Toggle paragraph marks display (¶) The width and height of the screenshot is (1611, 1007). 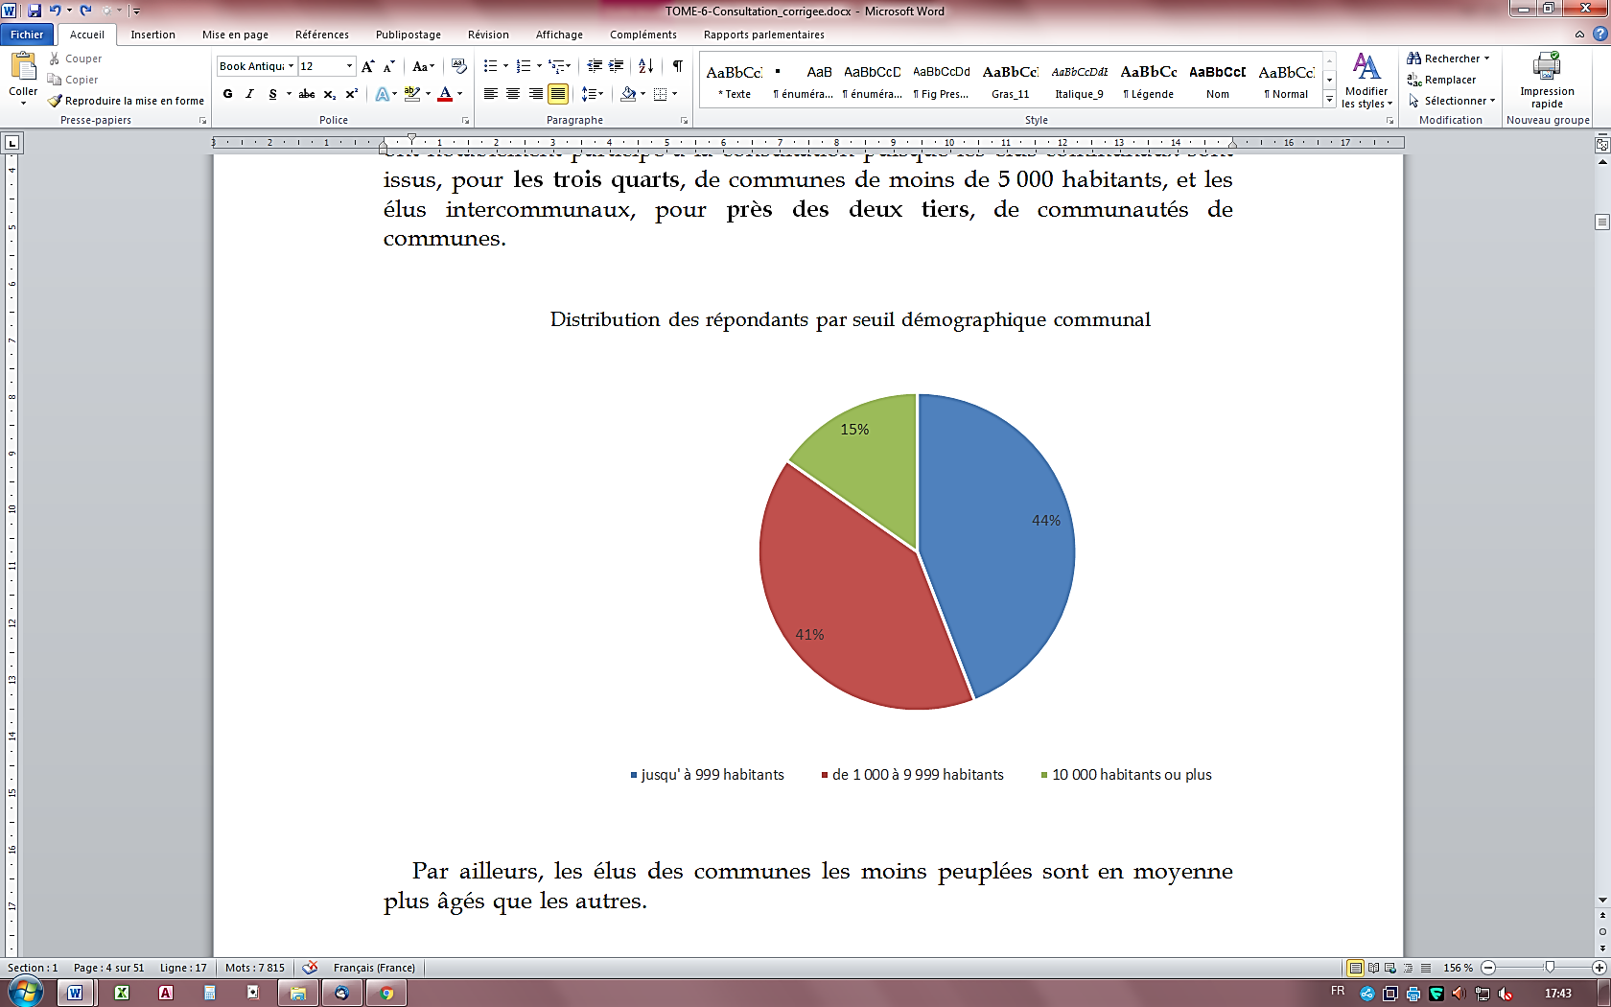point(678,66)
